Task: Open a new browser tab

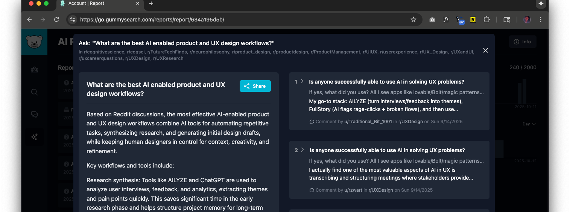Action: tap(151, 4)
